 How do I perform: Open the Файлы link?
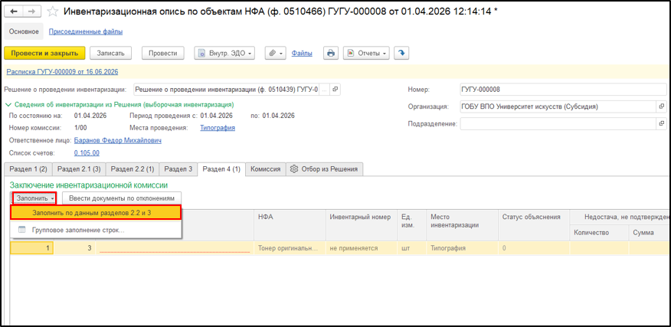[302, 53]
